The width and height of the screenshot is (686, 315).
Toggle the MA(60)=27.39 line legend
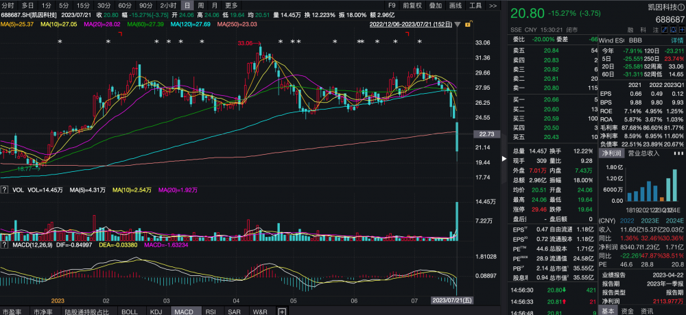(145, 25)
